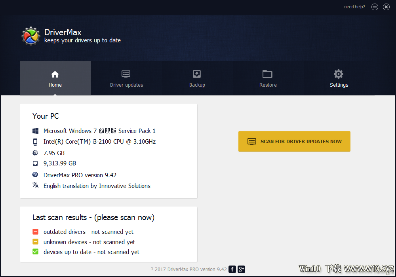The width and height of the screenshot is (396, 277).
Task: Open DriverMax Google Plus page icon
Action: pos(241,269)
